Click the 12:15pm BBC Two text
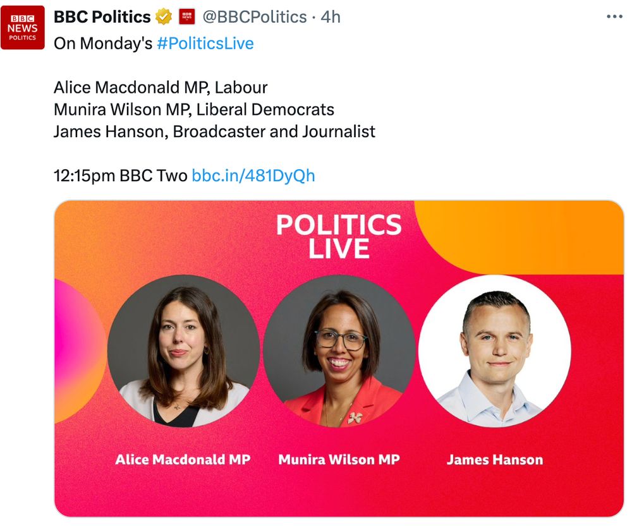This screenshot has height=528, width=632. [x=121, y=176]
